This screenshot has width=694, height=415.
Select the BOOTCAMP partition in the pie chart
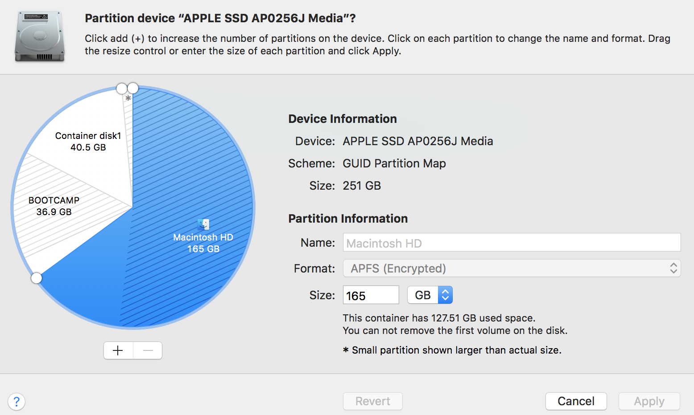coord(54,206)
